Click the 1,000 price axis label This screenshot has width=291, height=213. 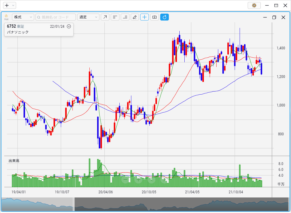[281, 105]
